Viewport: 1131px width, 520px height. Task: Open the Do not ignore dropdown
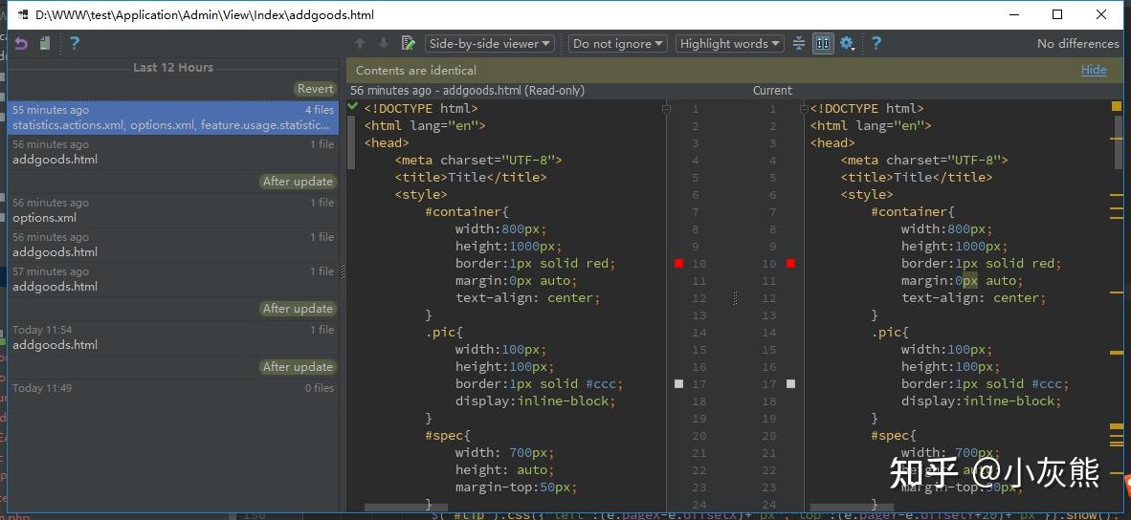[617, 43]
